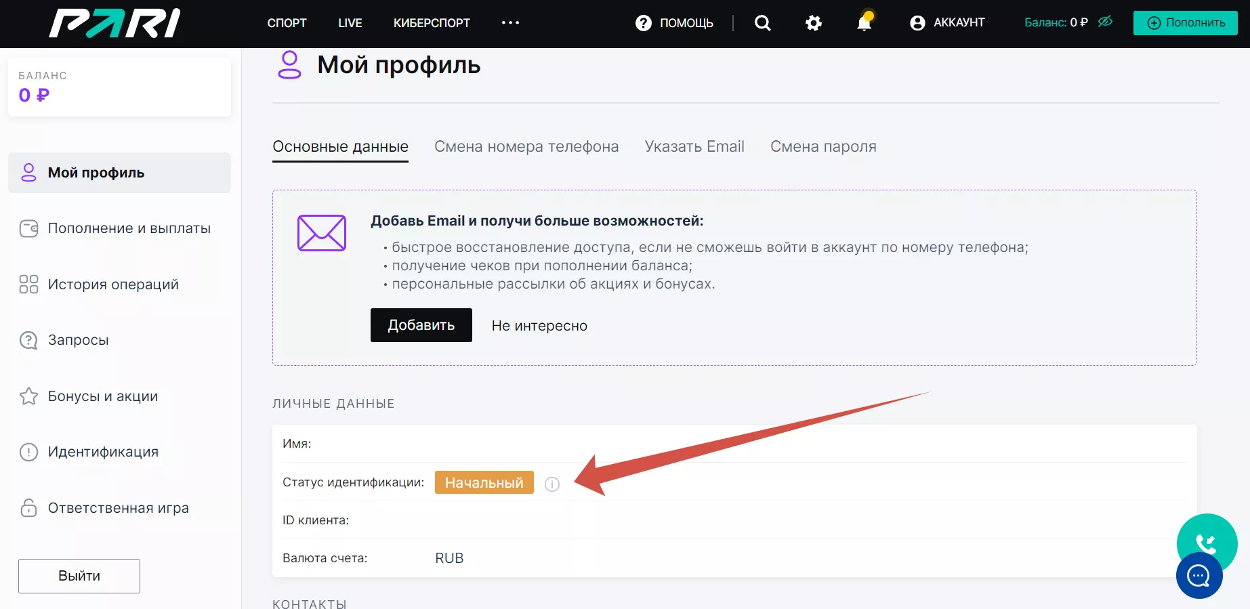The image size is (1250, 609).
Task: Open the search magnifier icon
Action: tap(762, 23)
